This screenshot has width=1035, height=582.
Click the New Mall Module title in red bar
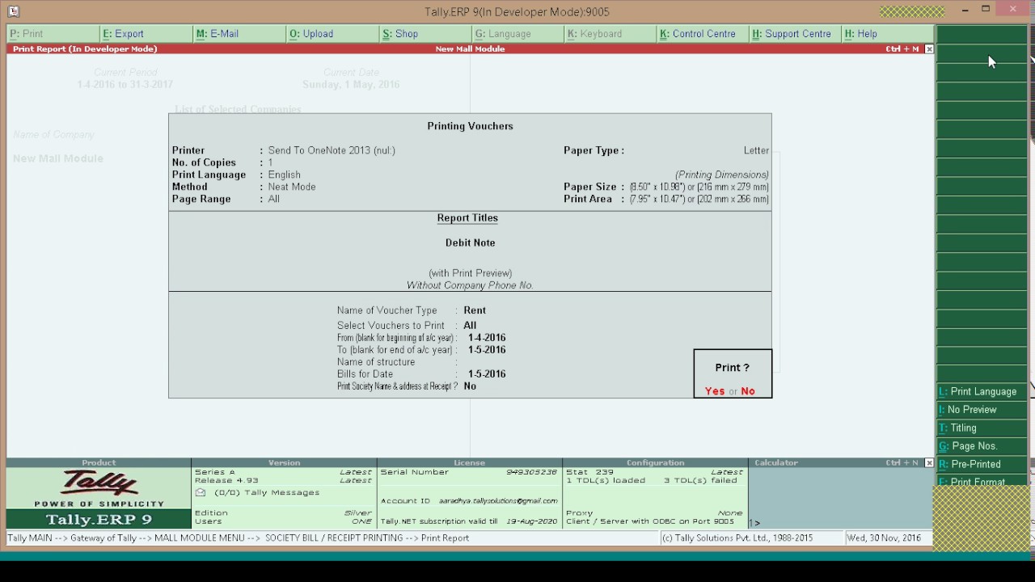tap(470, 49)
